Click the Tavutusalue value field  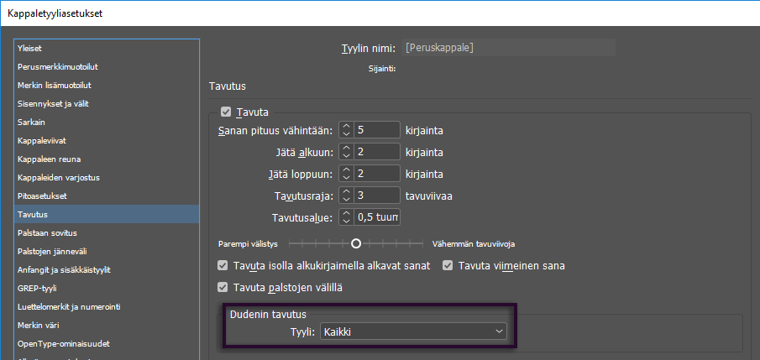377,217
